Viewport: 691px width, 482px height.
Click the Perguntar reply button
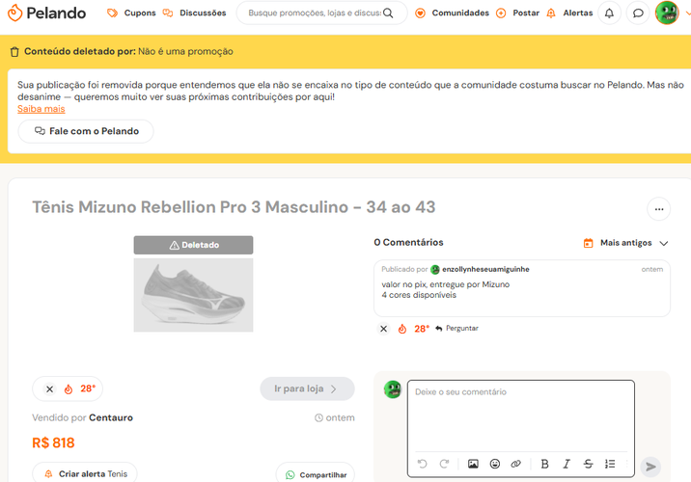456,329
